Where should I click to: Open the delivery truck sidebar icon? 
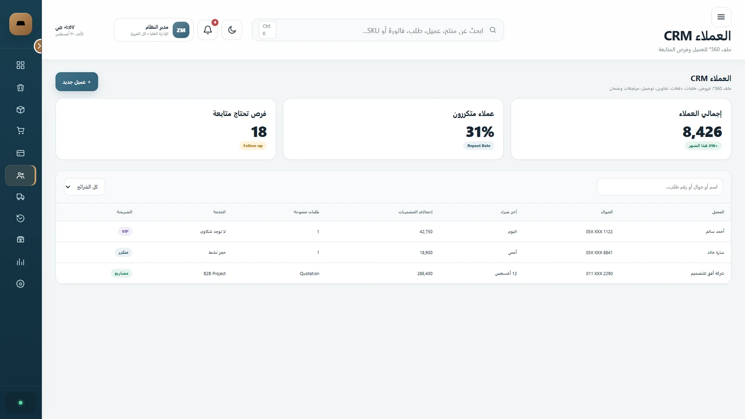coord(20,197)
